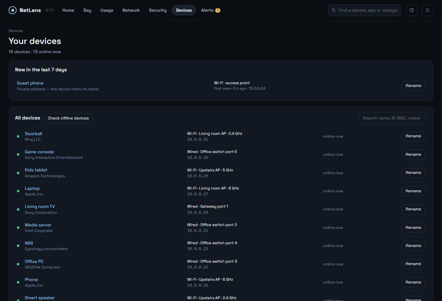Screen dimensions: 442x301
Task: Rename the Laptop device
Action: [x=413, y=191]
